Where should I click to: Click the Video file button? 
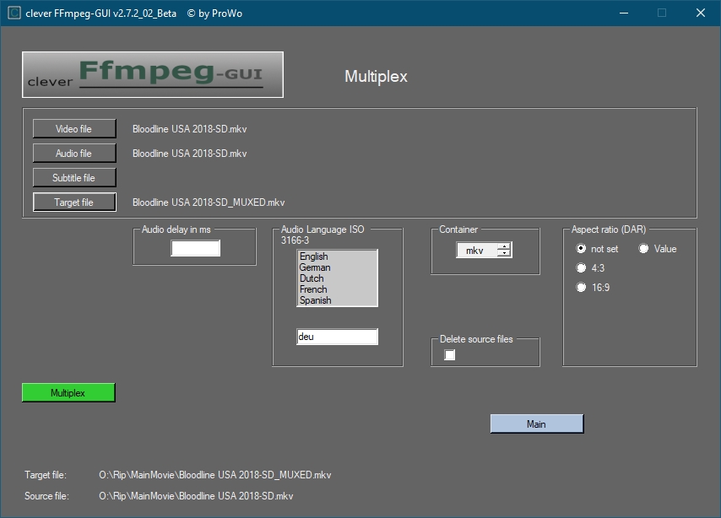pos(74,129)
